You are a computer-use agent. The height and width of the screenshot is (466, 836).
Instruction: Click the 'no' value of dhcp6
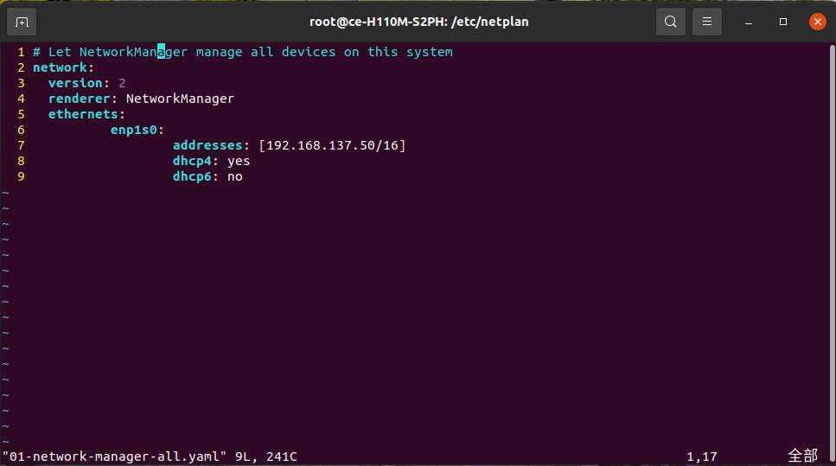pos(235,176)
